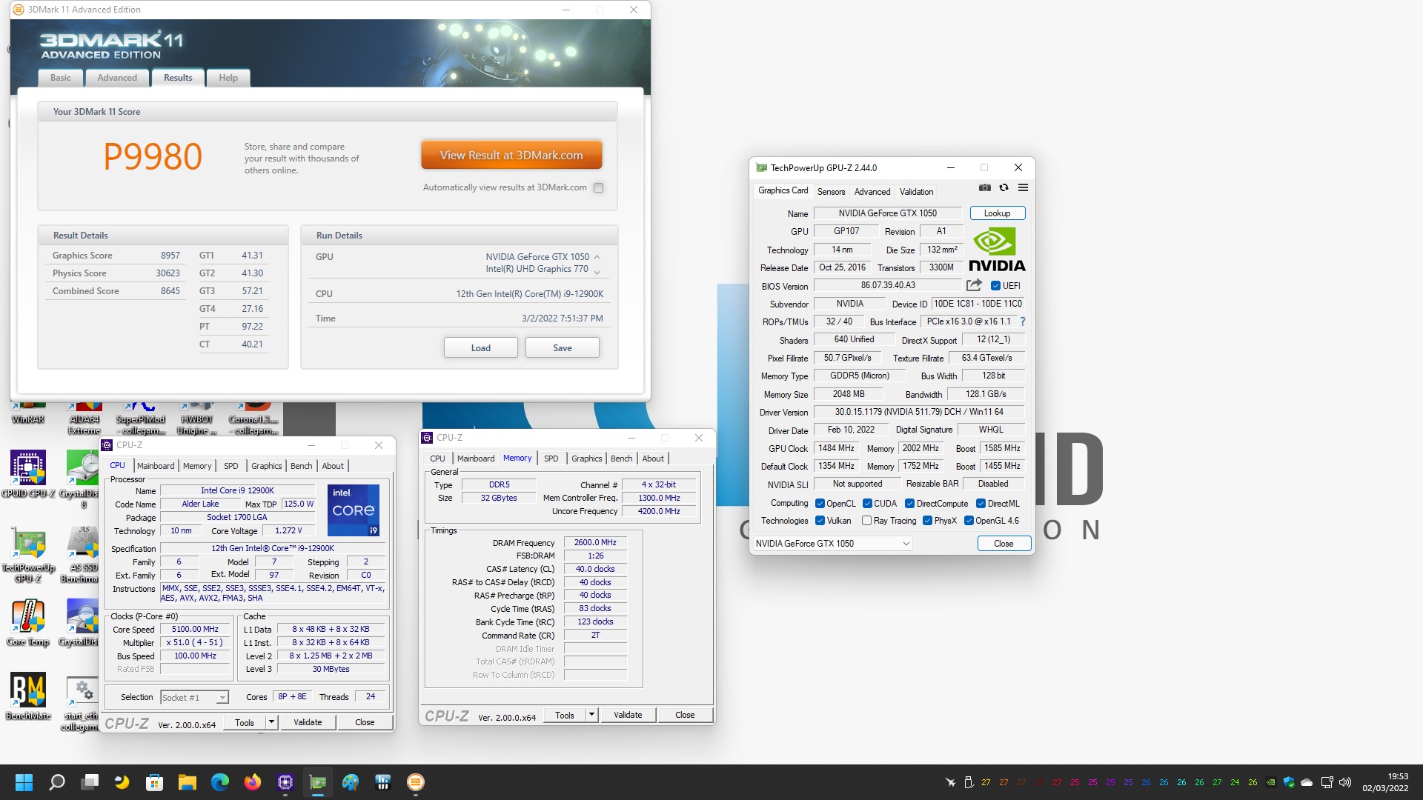Toggle automatically view results at 3DMark.com checkbox
Viewport: 1423px width, 800px height.
tap(599, 188)
